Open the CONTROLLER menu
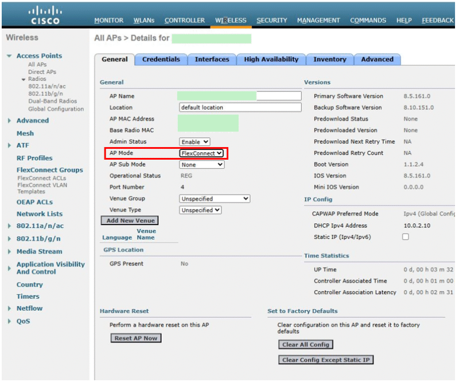This screenshot has width=459, height=382. coord(185,20)
